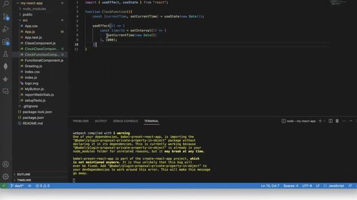The height and width of the screenshot is (200, 357).
Task: Change indentation via Spaces: 4
Action: pos(291,186)
